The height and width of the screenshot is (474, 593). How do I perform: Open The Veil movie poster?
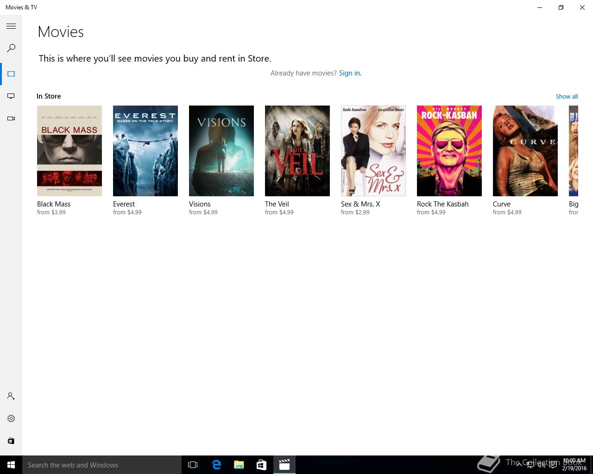tap(297, 151)
